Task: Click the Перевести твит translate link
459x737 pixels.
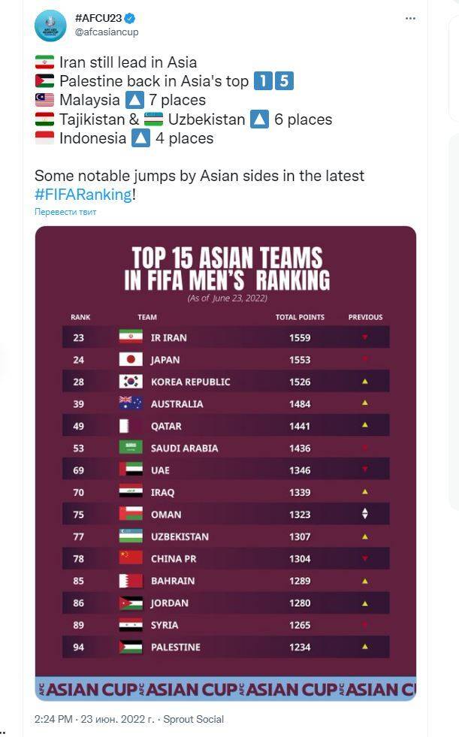Action: pos(65,212)
